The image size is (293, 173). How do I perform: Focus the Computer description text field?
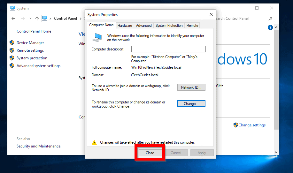[x=168, y=49]
